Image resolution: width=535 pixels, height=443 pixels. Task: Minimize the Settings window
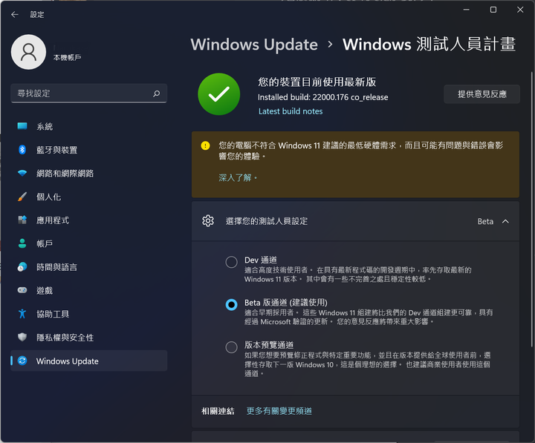(x=467, y=10)
